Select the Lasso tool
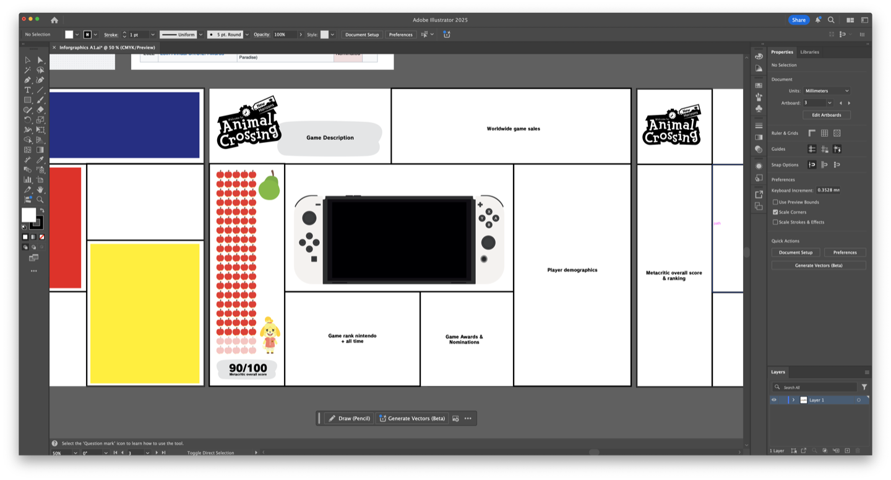 pos(40,70)
